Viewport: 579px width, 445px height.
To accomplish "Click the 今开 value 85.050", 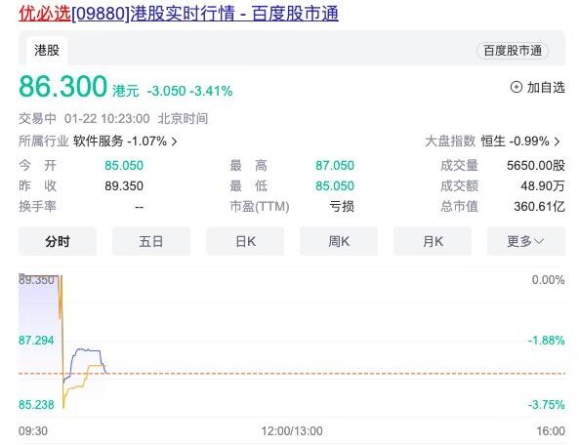I will 124,165.
